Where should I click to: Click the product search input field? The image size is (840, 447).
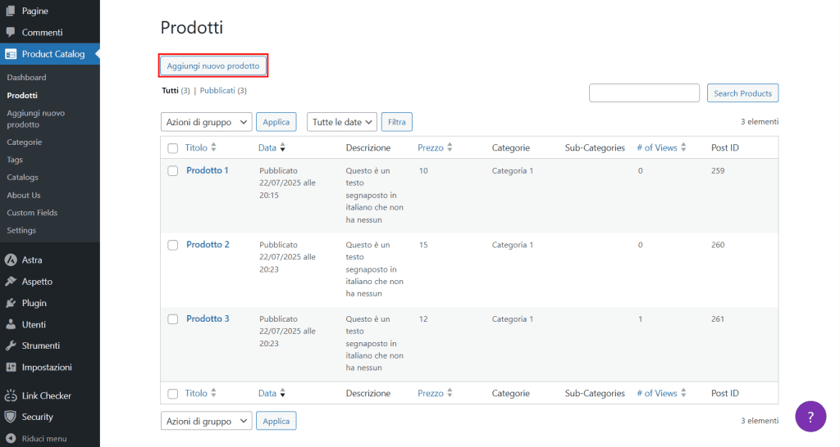(x=644, y=93)
